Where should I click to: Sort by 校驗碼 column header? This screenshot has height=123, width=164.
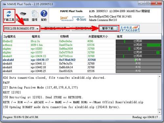73,36
